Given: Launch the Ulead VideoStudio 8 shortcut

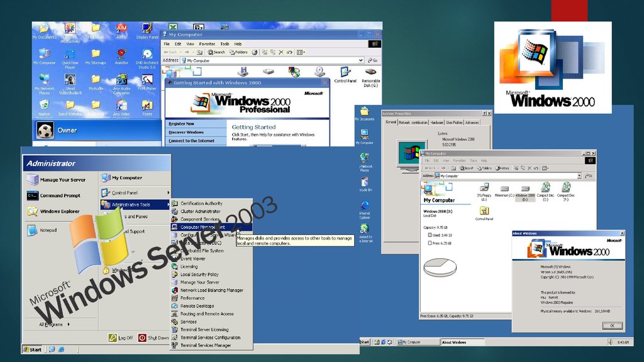Looking at the screenshot, I should coord(70,85).
